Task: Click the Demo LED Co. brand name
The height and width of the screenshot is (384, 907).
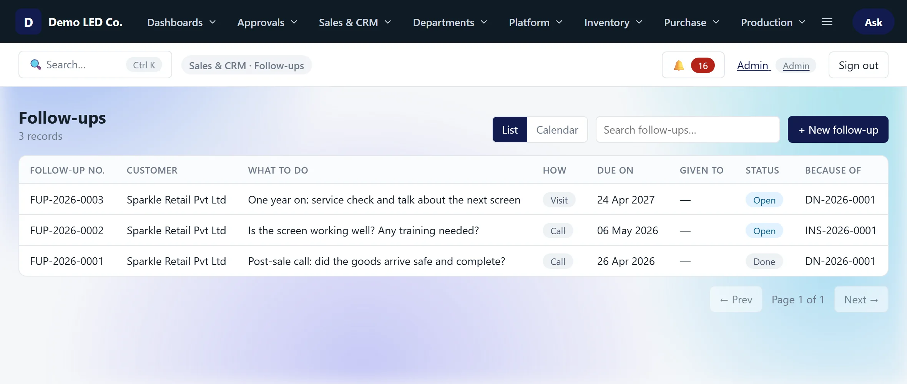Action: tap(85, 22)
